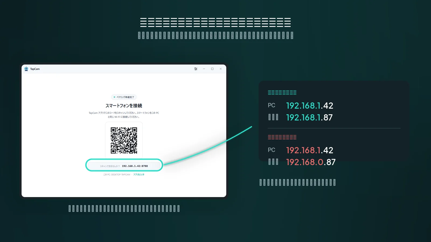Click the ペアリング準備完了 status badge
Image resolution: width=431 pixels, height=242 pixels.
(x=124, y=97)
